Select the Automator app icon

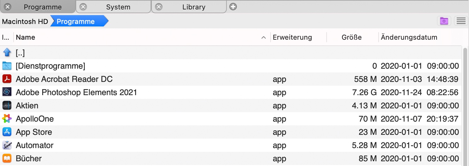tap(7, 145)
